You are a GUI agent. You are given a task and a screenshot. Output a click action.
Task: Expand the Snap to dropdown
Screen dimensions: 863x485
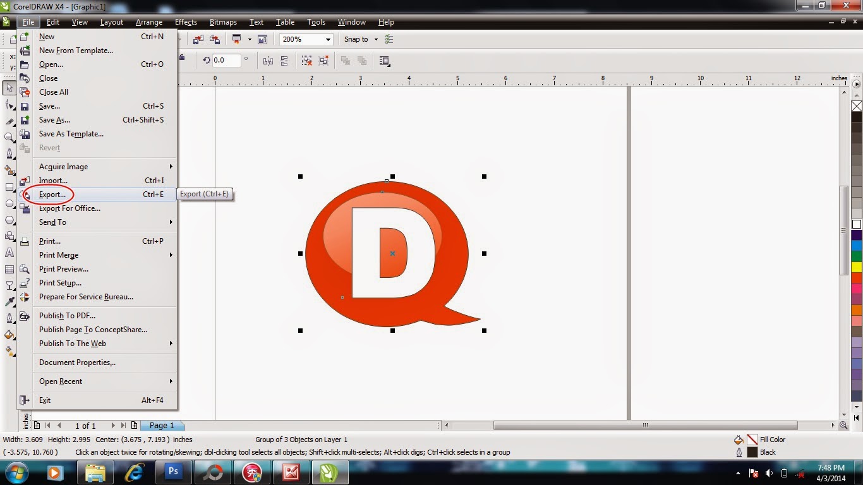[376, 39]
